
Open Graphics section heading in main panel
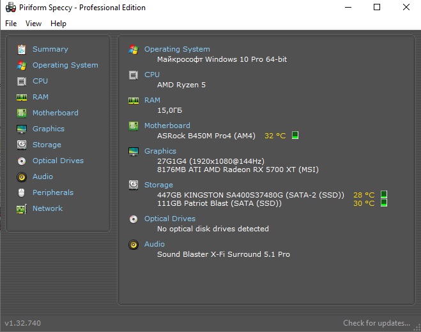tap(160, 151)
